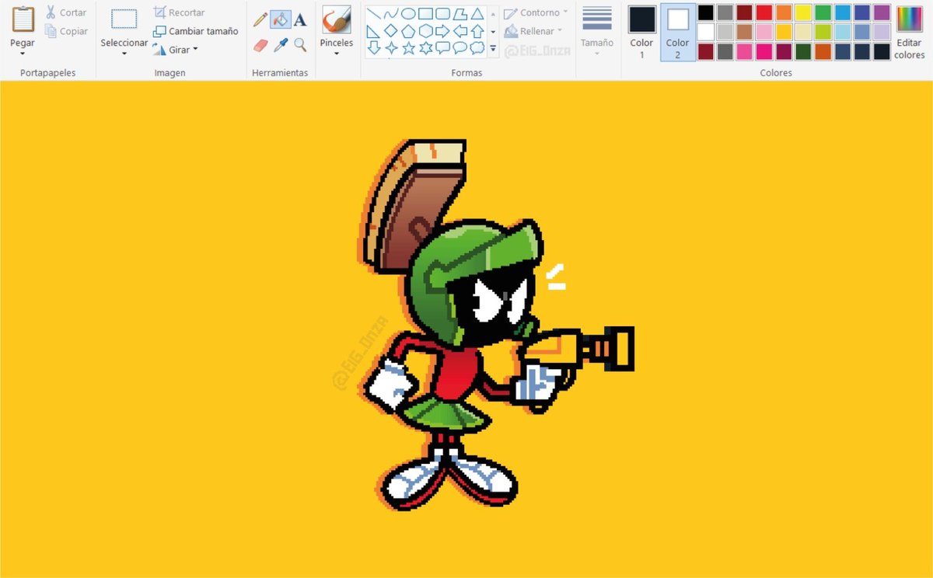Image resolution: width=933 pixels, height=578 pixels.
Task: Choose the Triangle shape
Action: (477, 13)
